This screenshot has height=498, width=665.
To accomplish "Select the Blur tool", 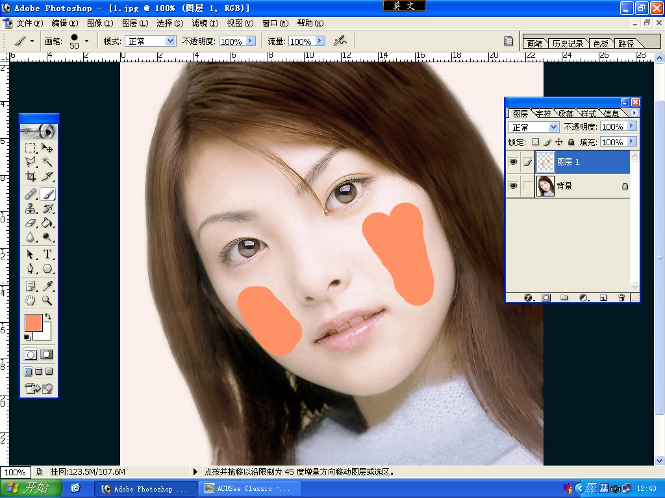I will 30,237.
